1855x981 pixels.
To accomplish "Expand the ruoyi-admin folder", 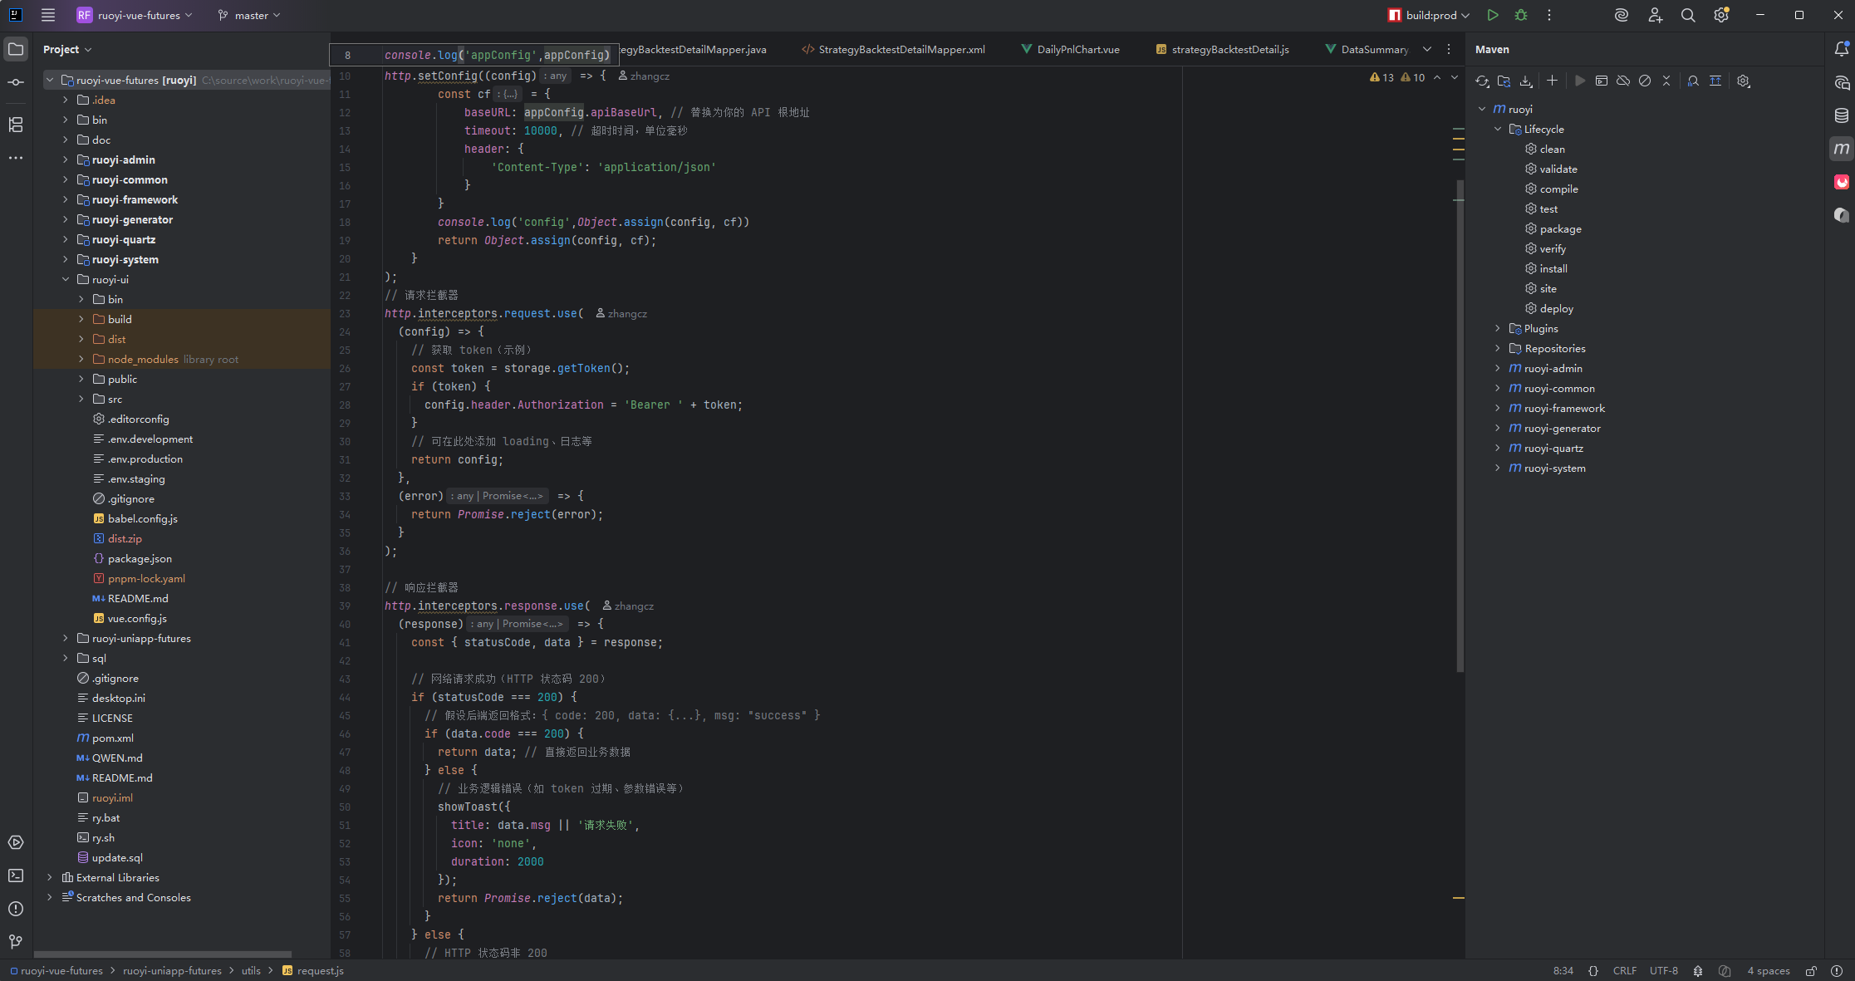I will tap(66, 159).
